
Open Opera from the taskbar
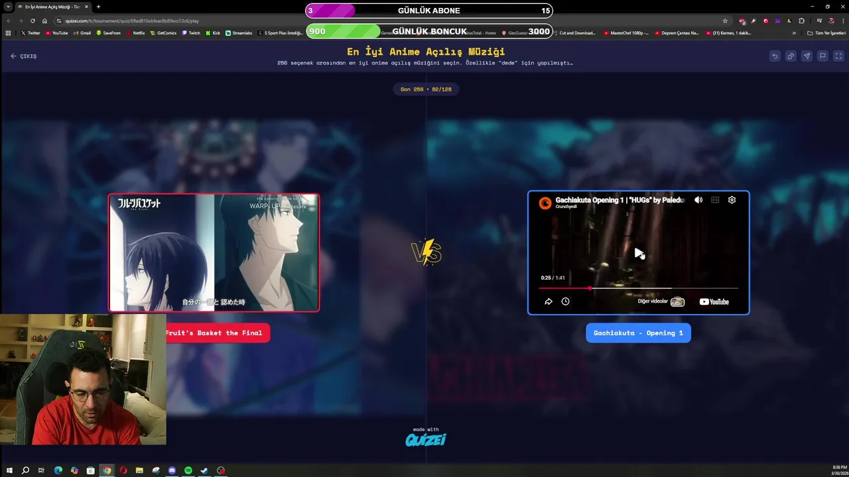point(123,470)
